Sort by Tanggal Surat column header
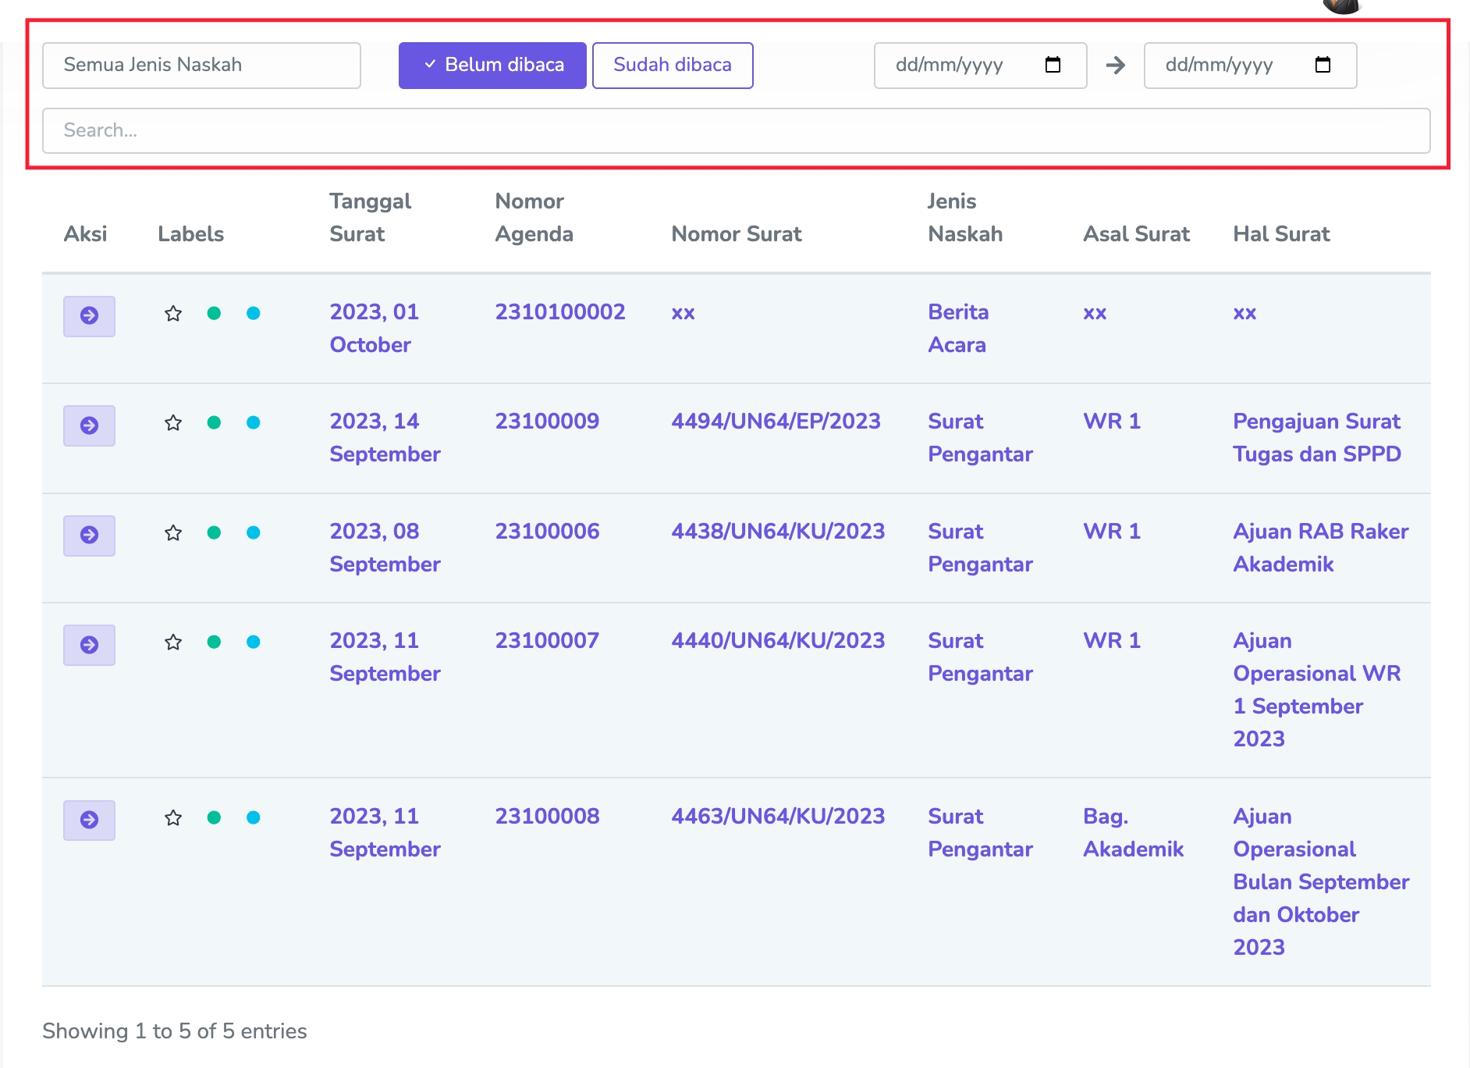The width and height of the screenshot is (1470, 1068). 370,218
